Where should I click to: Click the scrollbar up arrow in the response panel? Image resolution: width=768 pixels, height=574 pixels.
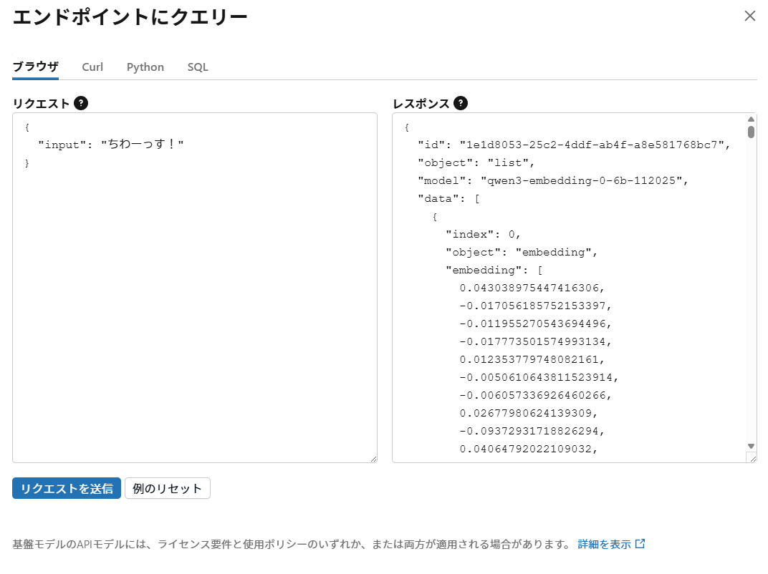coord(750,119)
